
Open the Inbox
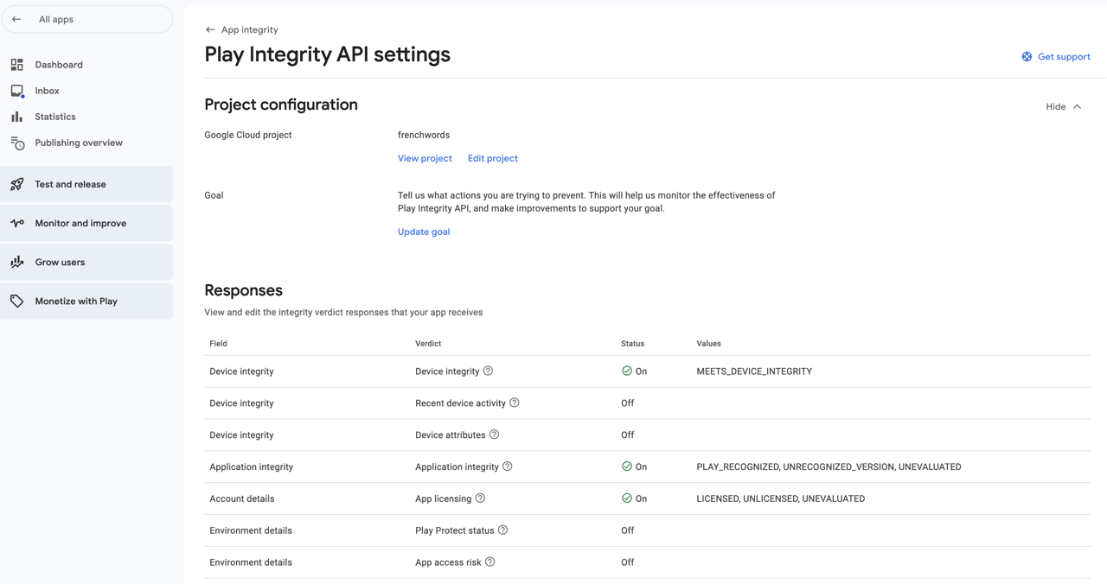click(47, 90)
